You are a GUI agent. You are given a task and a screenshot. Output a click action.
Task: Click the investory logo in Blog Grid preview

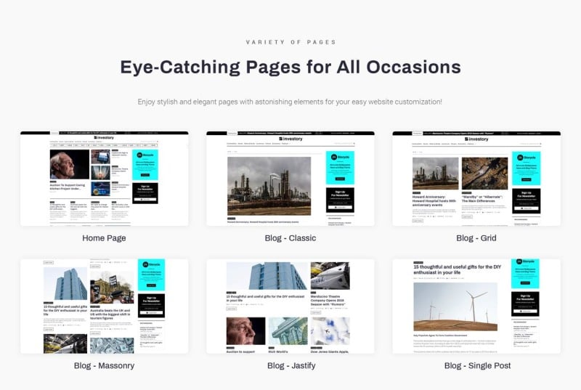point(476,139)
